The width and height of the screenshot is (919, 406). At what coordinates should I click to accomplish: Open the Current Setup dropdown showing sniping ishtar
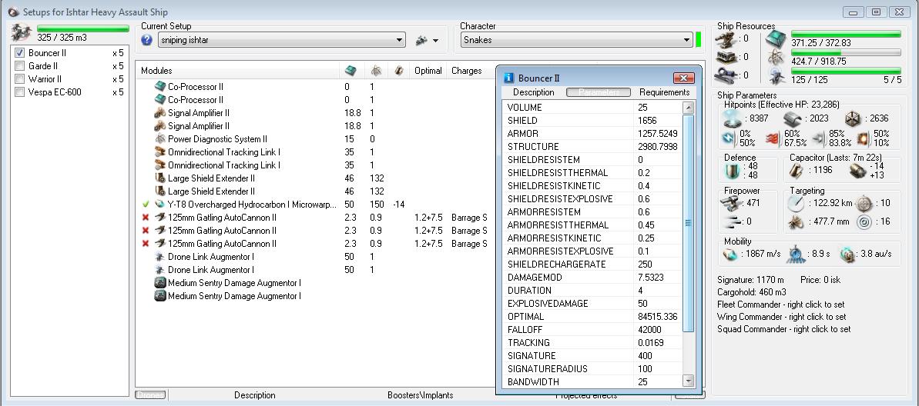click(x=281, y=40)
